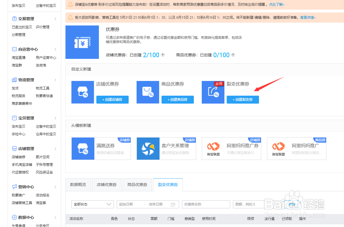Click the 创建裂变券 button

[243, 99]
